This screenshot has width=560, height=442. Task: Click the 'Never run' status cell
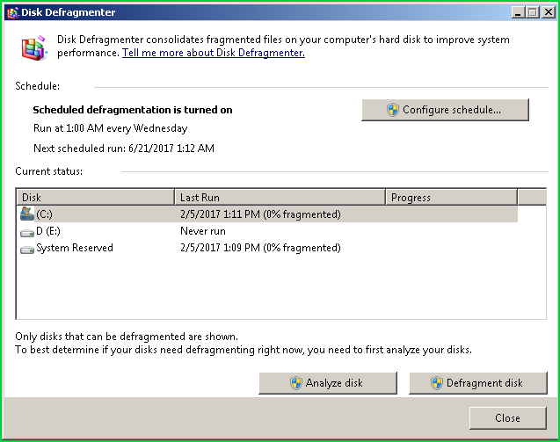click(203, 231)
